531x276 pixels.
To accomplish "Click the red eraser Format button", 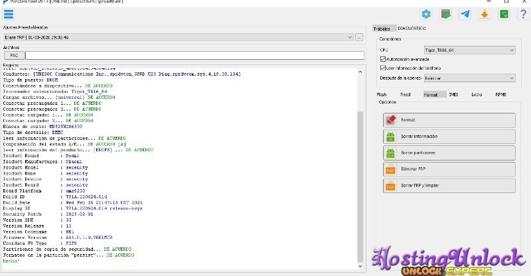I will [449, 120].
